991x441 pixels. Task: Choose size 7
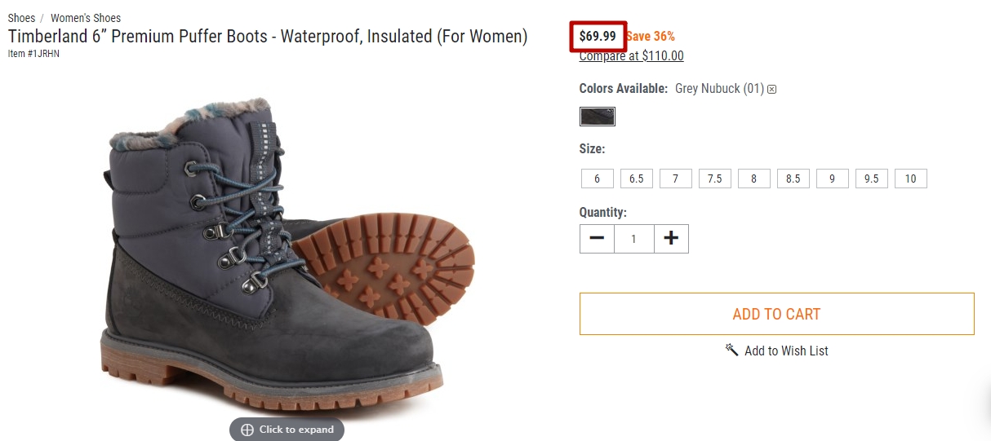coord(676,179)
